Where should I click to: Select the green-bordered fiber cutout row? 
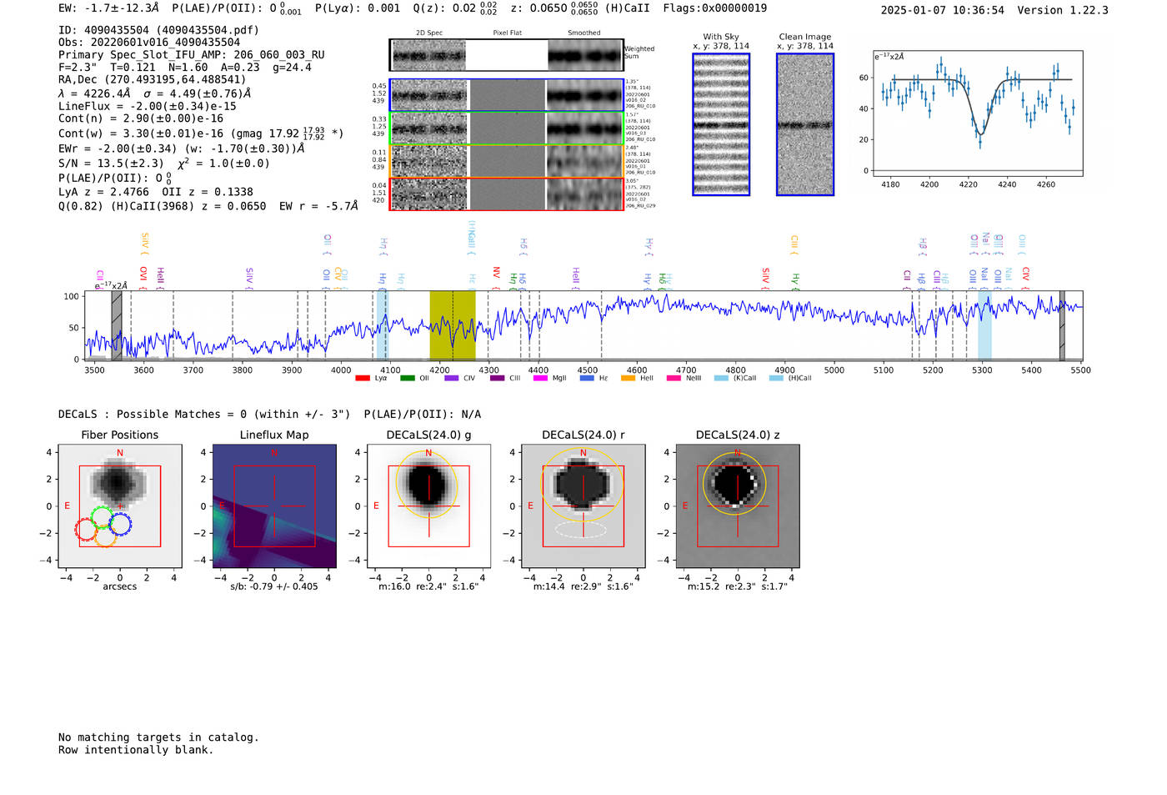point(507,128)
